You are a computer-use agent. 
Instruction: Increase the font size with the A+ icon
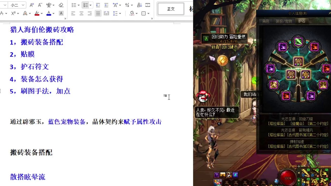tap(31, 5)
